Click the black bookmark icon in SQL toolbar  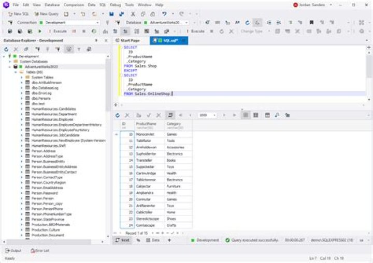[x=311, y=23]
